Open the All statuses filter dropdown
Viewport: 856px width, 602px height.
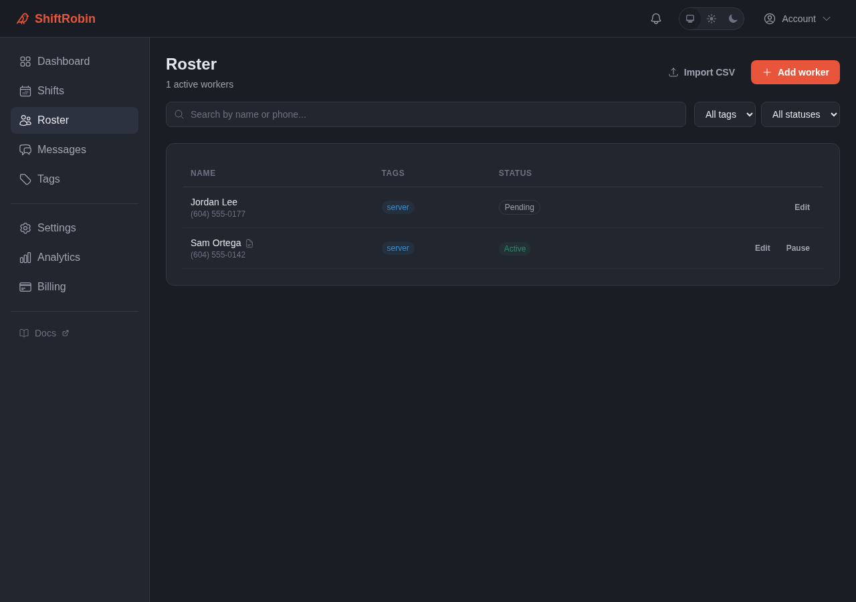coord(800,114)
